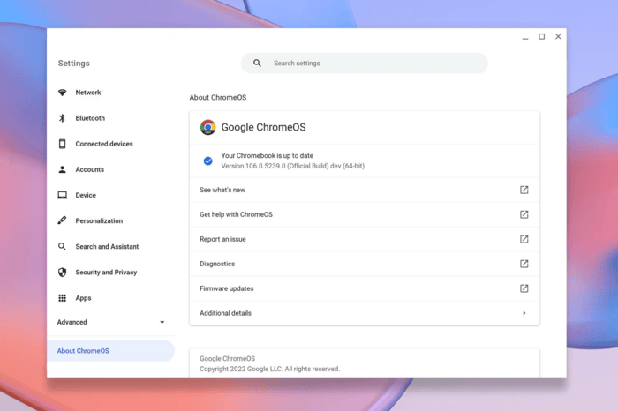Click the Personalization brush icon
This screenshot has width=618, height=411.
click(x=63, y=220)
